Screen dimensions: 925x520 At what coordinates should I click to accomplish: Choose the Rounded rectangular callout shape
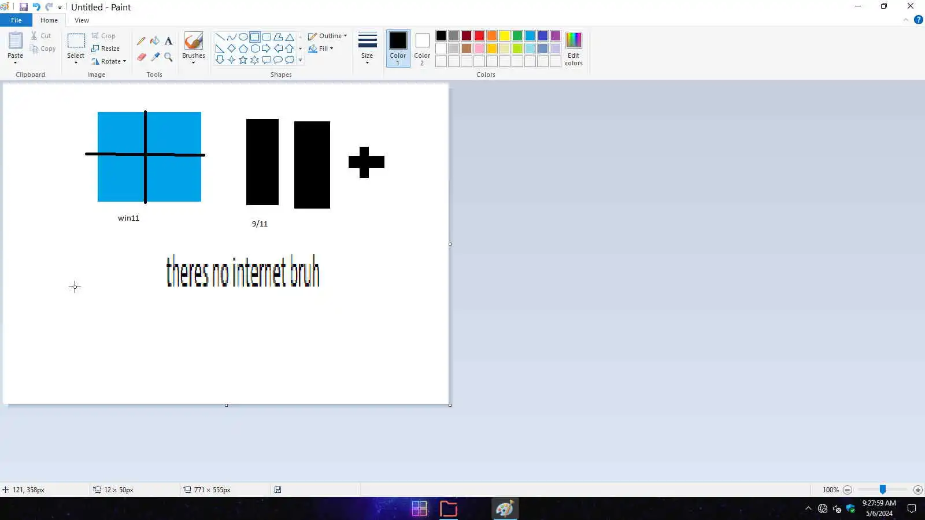[x=266, y=60]
